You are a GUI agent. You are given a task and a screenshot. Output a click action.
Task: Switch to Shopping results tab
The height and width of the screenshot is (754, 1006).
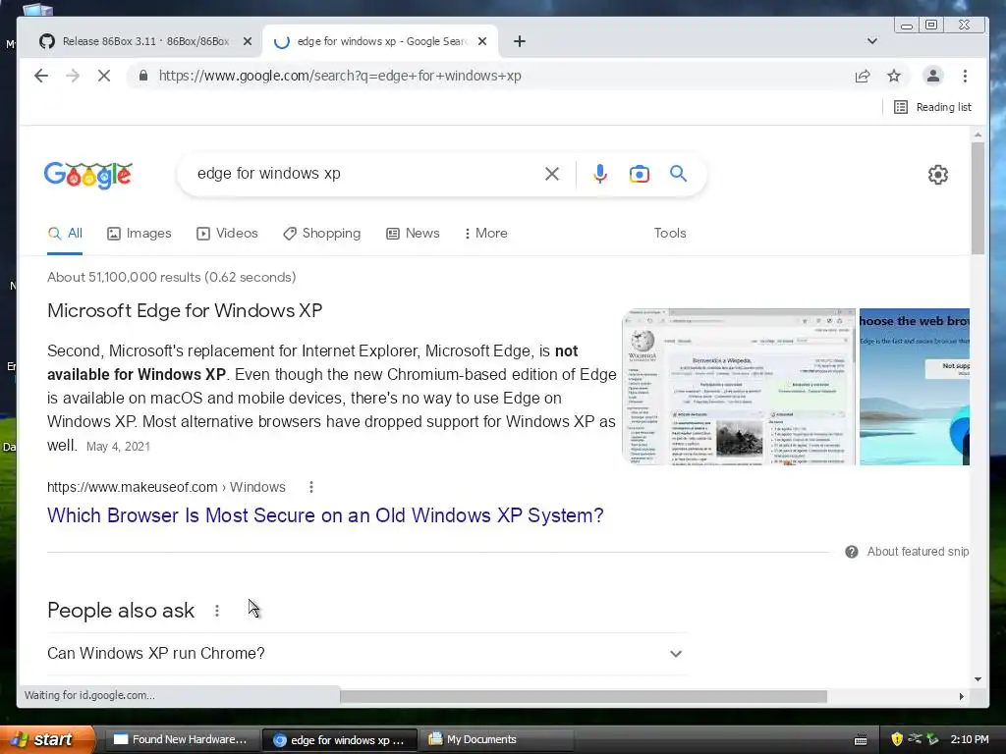322,234
